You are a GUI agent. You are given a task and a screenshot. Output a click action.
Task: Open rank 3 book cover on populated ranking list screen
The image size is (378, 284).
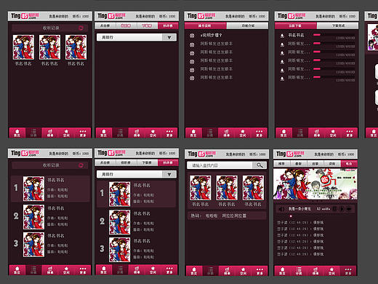click(119, 250)
